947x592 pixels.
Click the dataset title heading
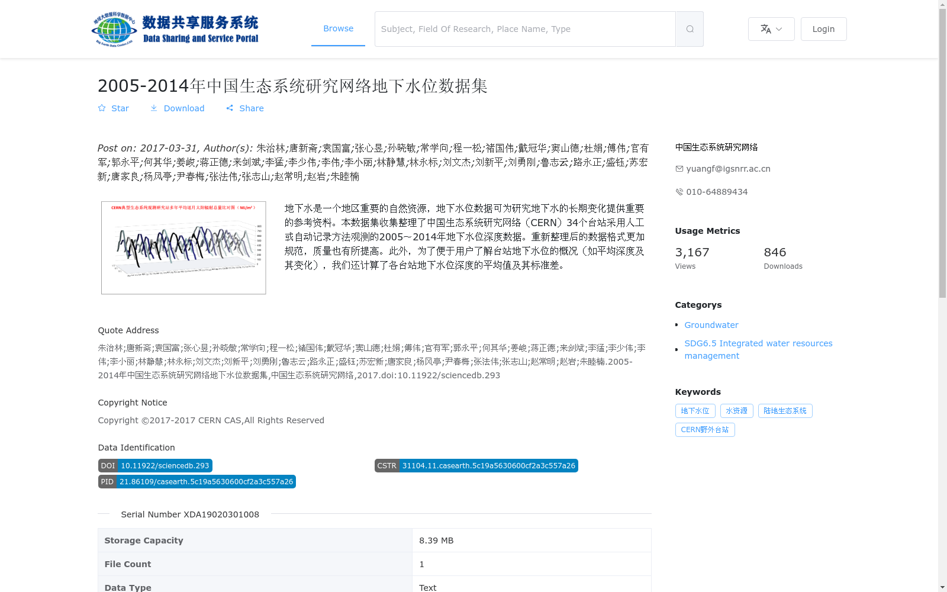pos(292,86)
